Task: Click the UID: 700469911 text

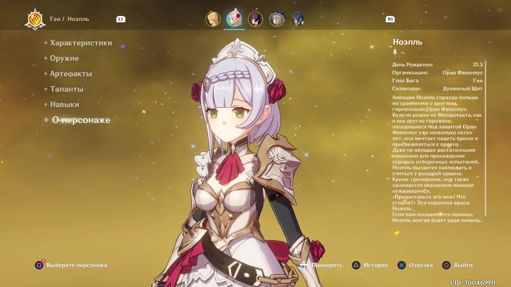Action: (x=473, y=283)
